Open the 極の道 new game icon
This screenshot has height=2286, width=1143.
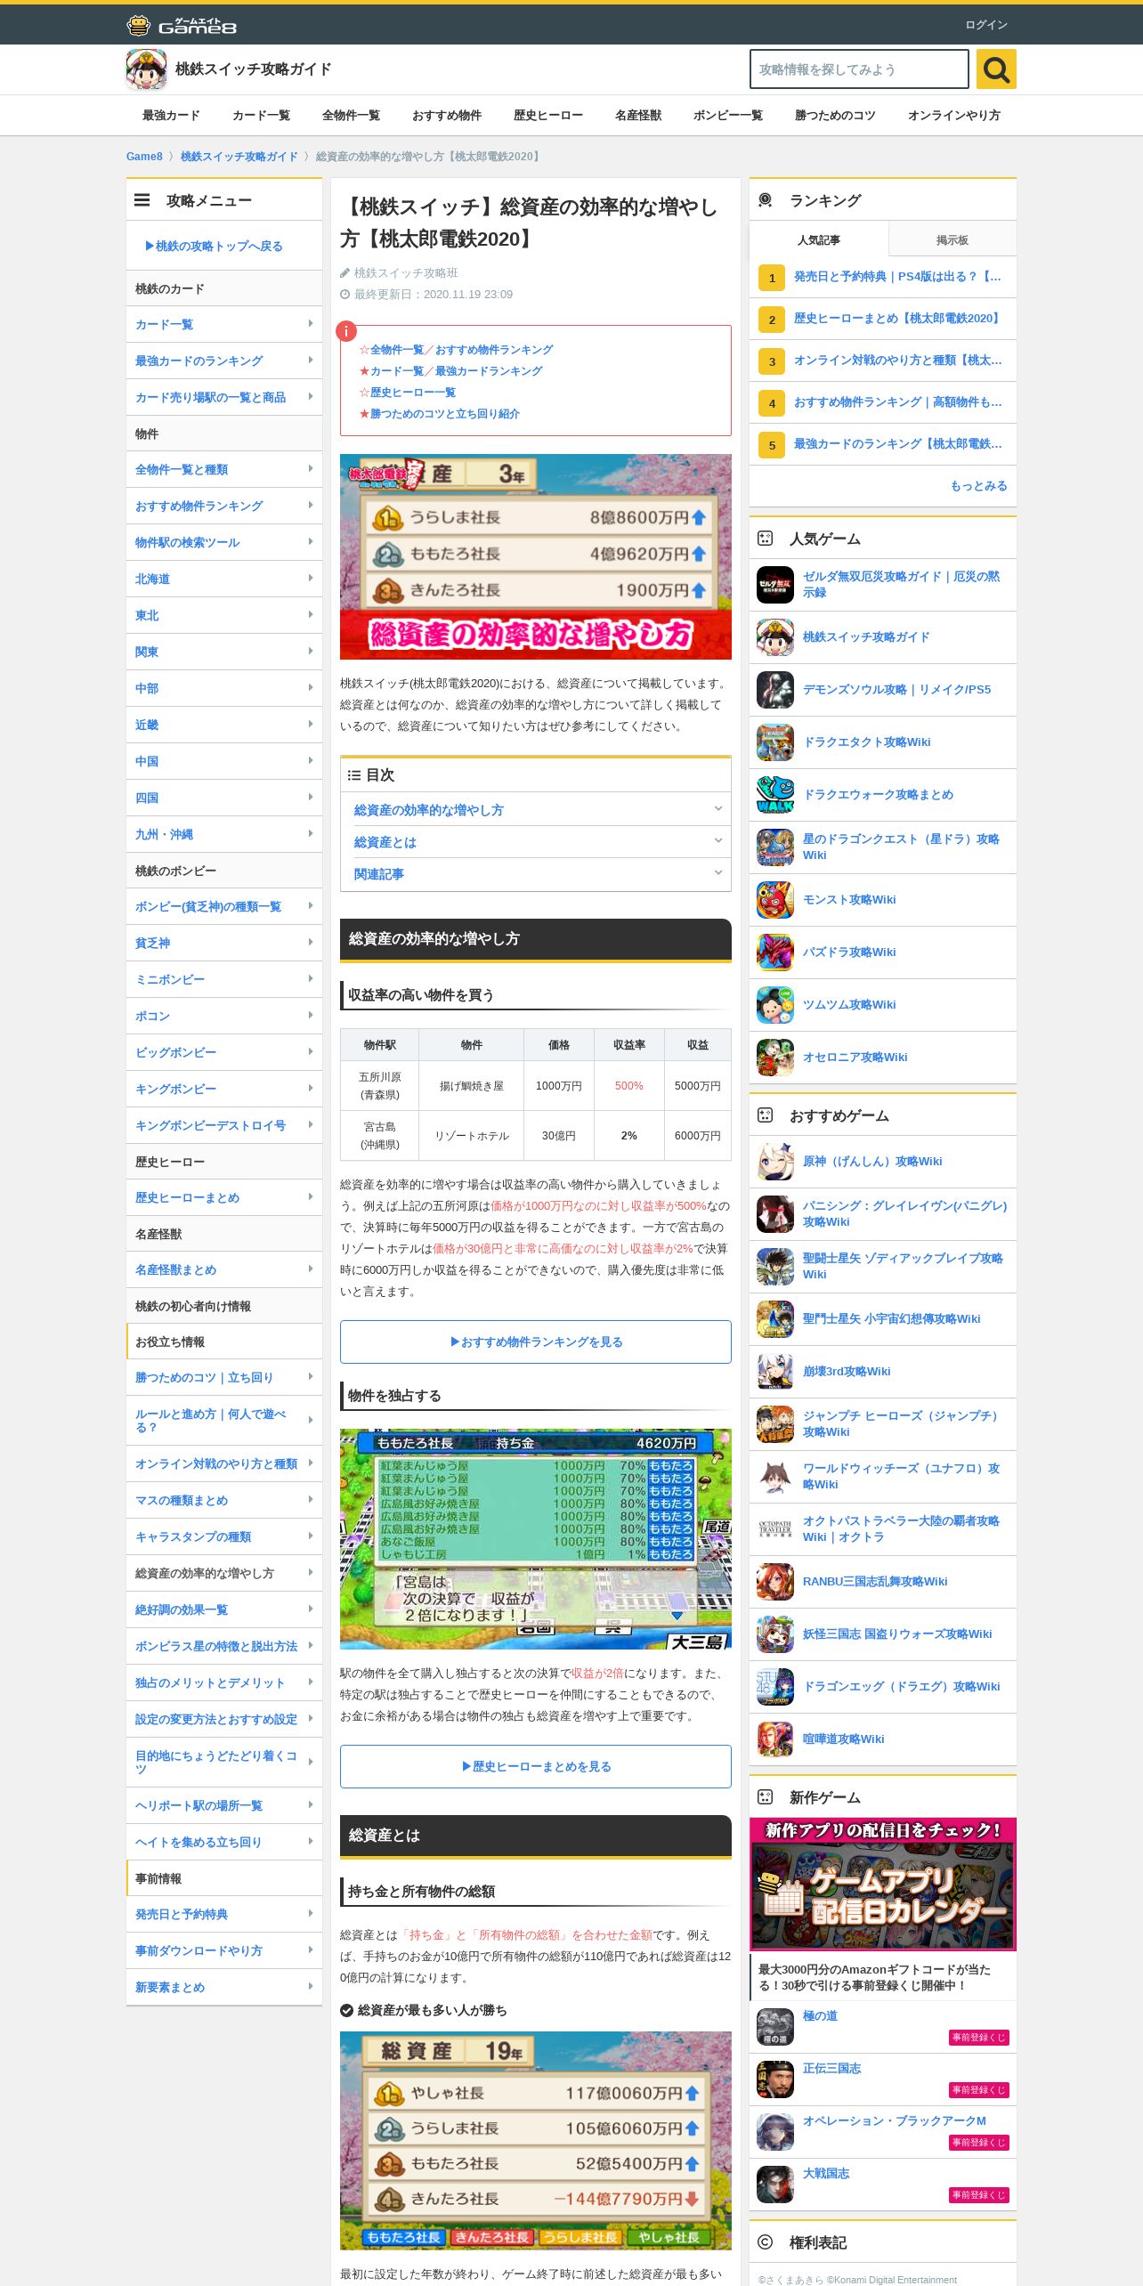pyautogui.click(x=775, y=2027)
